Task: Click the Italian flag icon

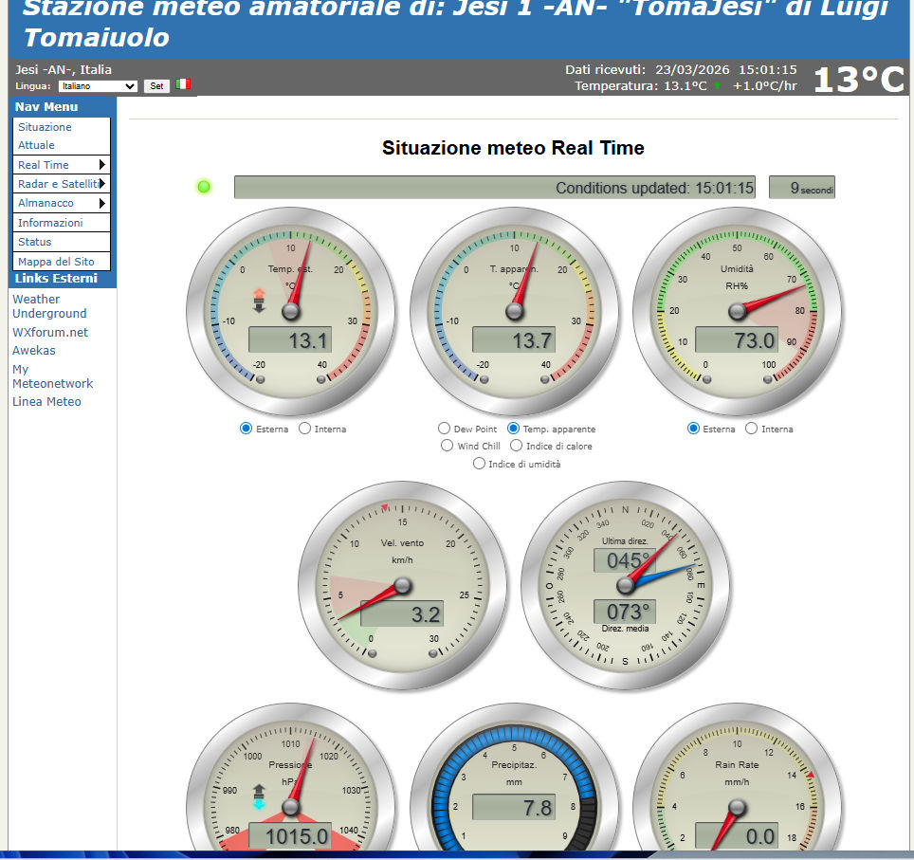Action: pos(183,84)
